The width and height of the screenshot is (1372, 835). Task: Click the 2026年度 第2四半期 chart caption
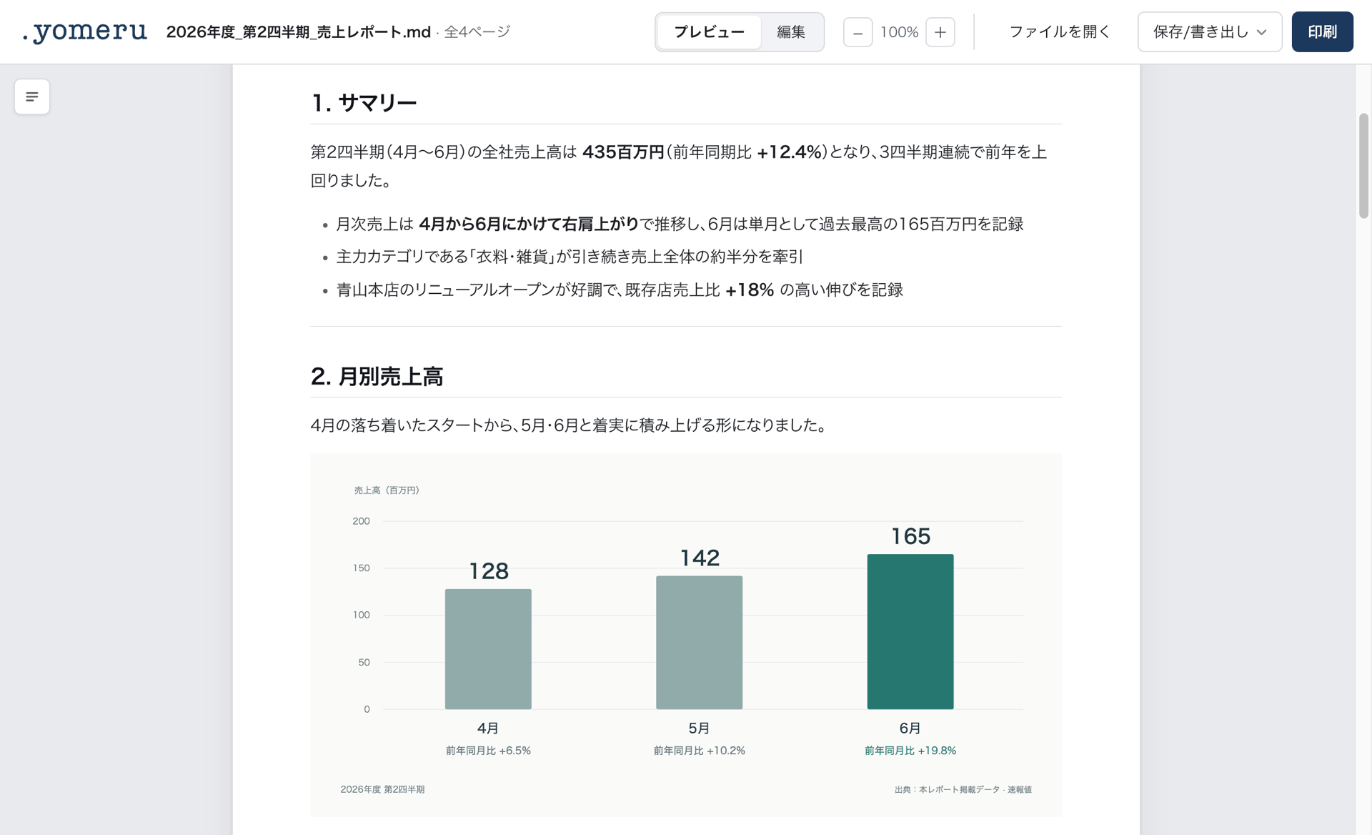coord(382,790)
